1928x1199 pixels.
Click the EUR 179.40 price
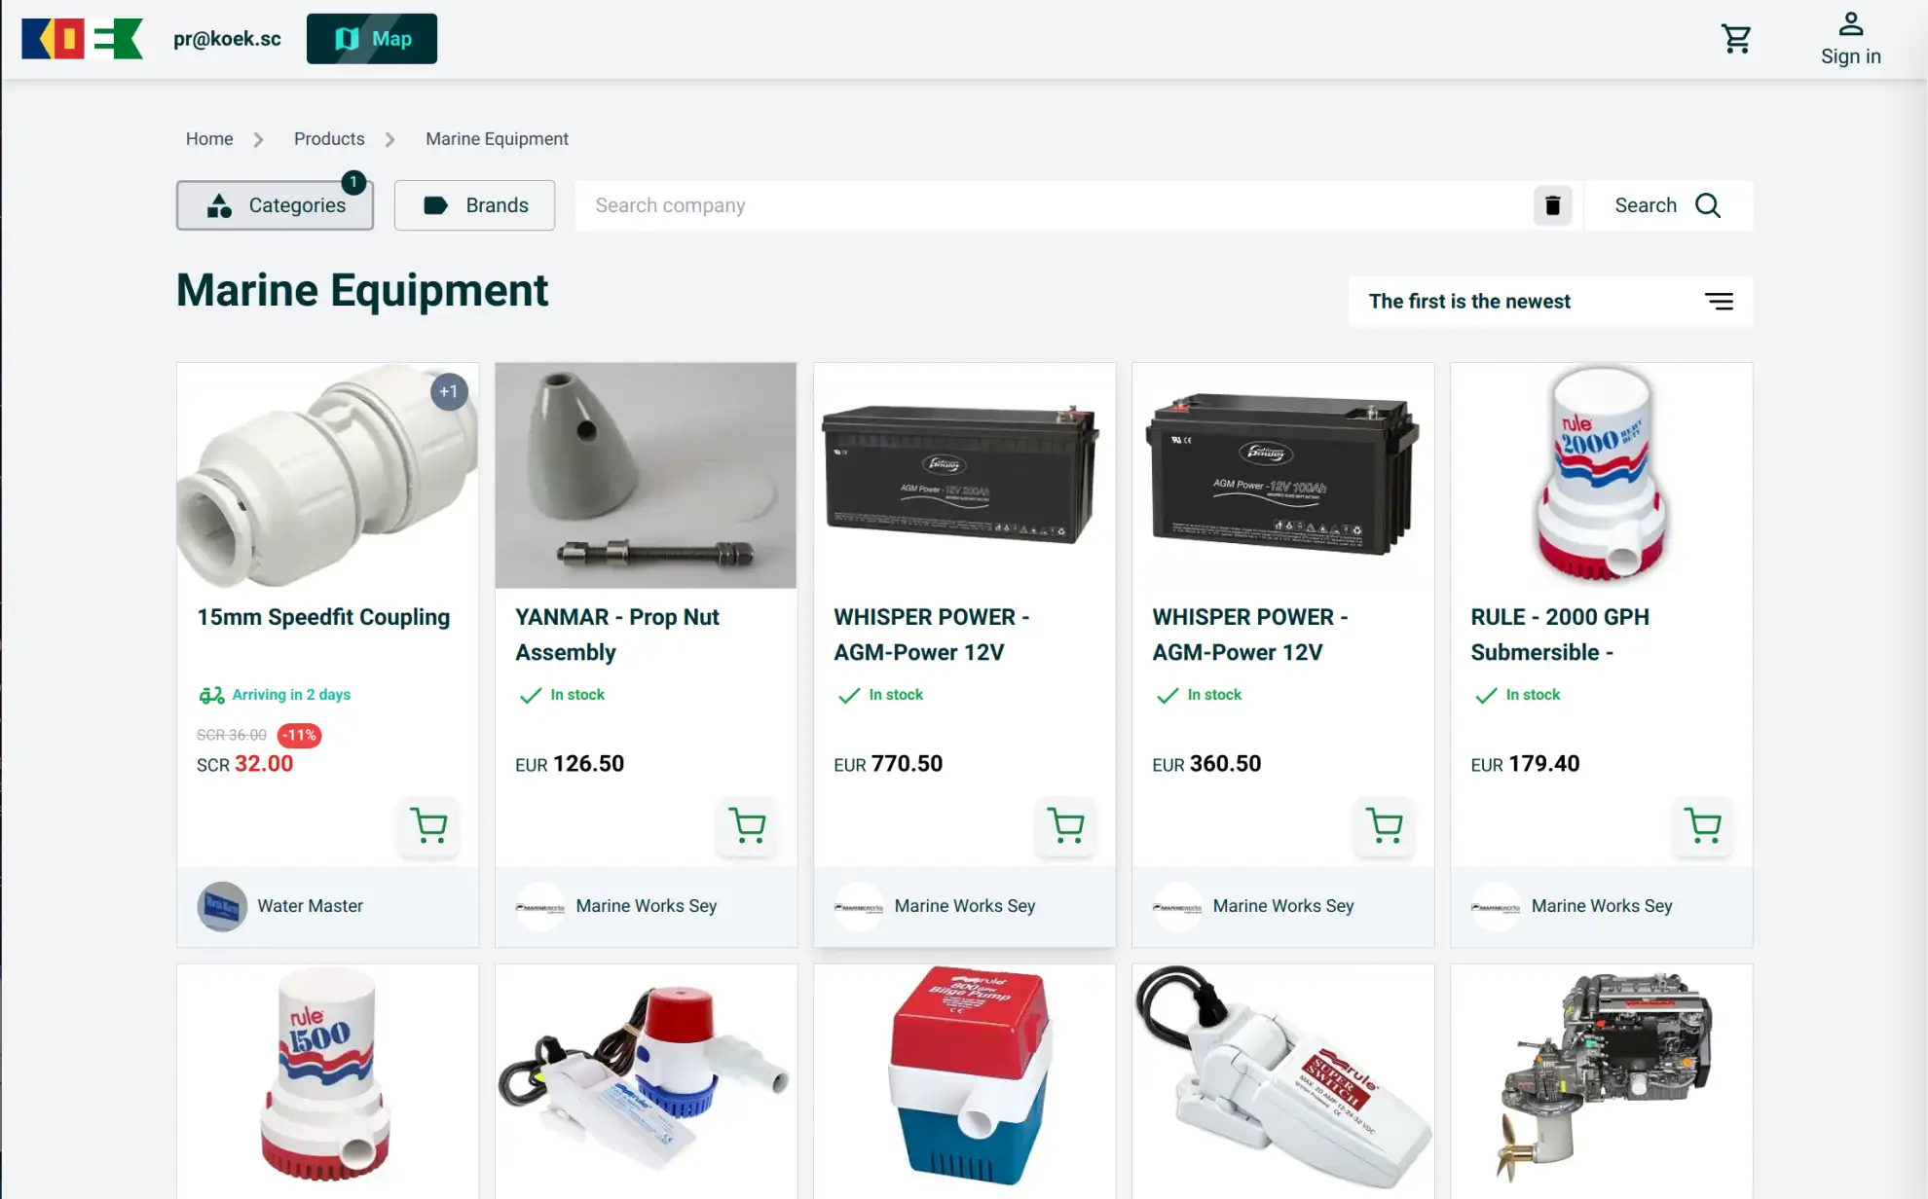pos(1525,764)
